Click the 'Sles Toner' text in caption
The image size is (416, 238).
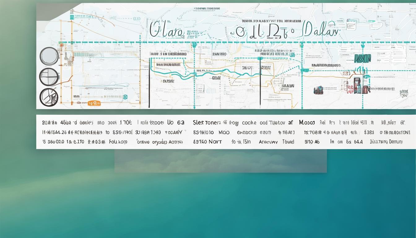pyautogui.click(x=206, y=123)
